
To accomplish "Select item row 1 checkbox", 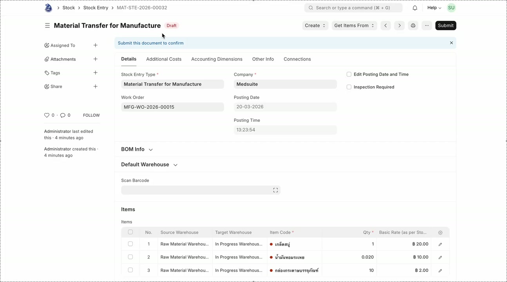I will click(x=130, y=244).
